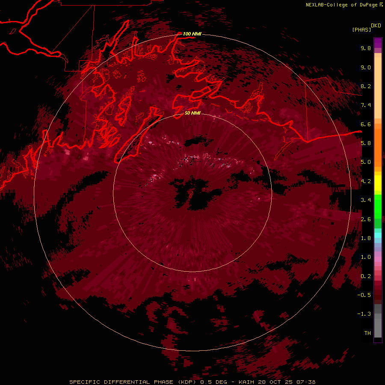This screenshot has width=385, height=385.
Task: Click the 4.2 scale value
Action: [x=366, y=181]
